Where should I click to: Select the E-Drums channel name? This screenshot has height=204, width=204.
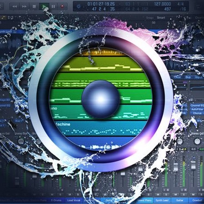coord(56,200)
